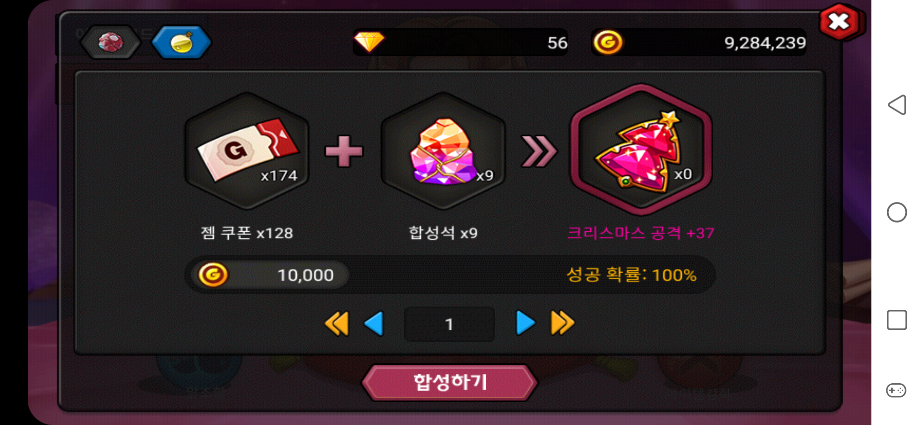
Task: Open the gamepad icon in navigation bar
Action: click(x=896, y=390)
